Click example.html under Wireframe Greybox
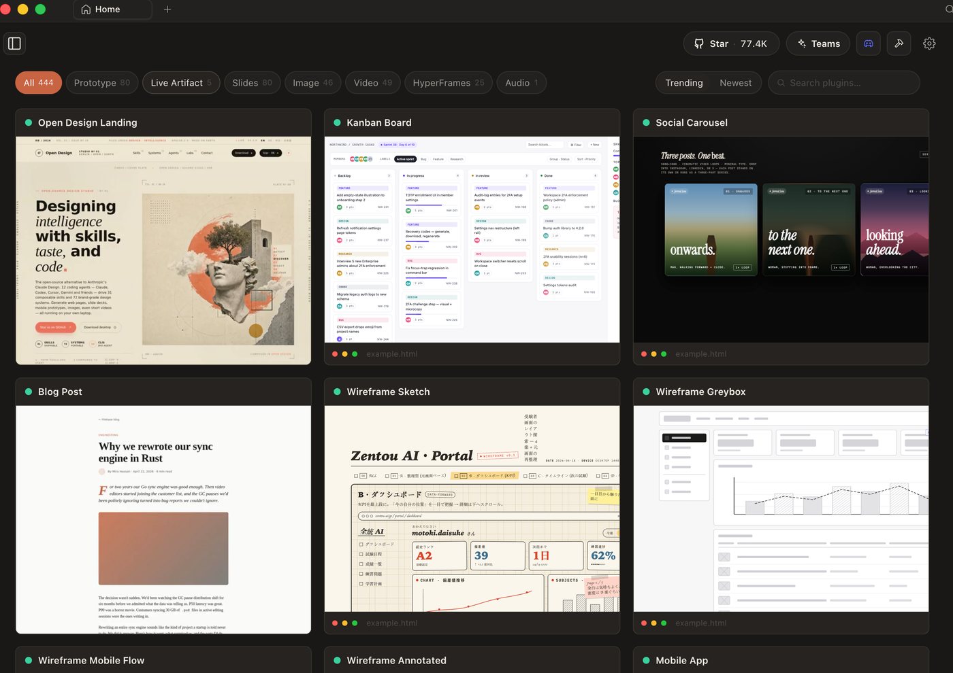 click(x=701, y=623)
